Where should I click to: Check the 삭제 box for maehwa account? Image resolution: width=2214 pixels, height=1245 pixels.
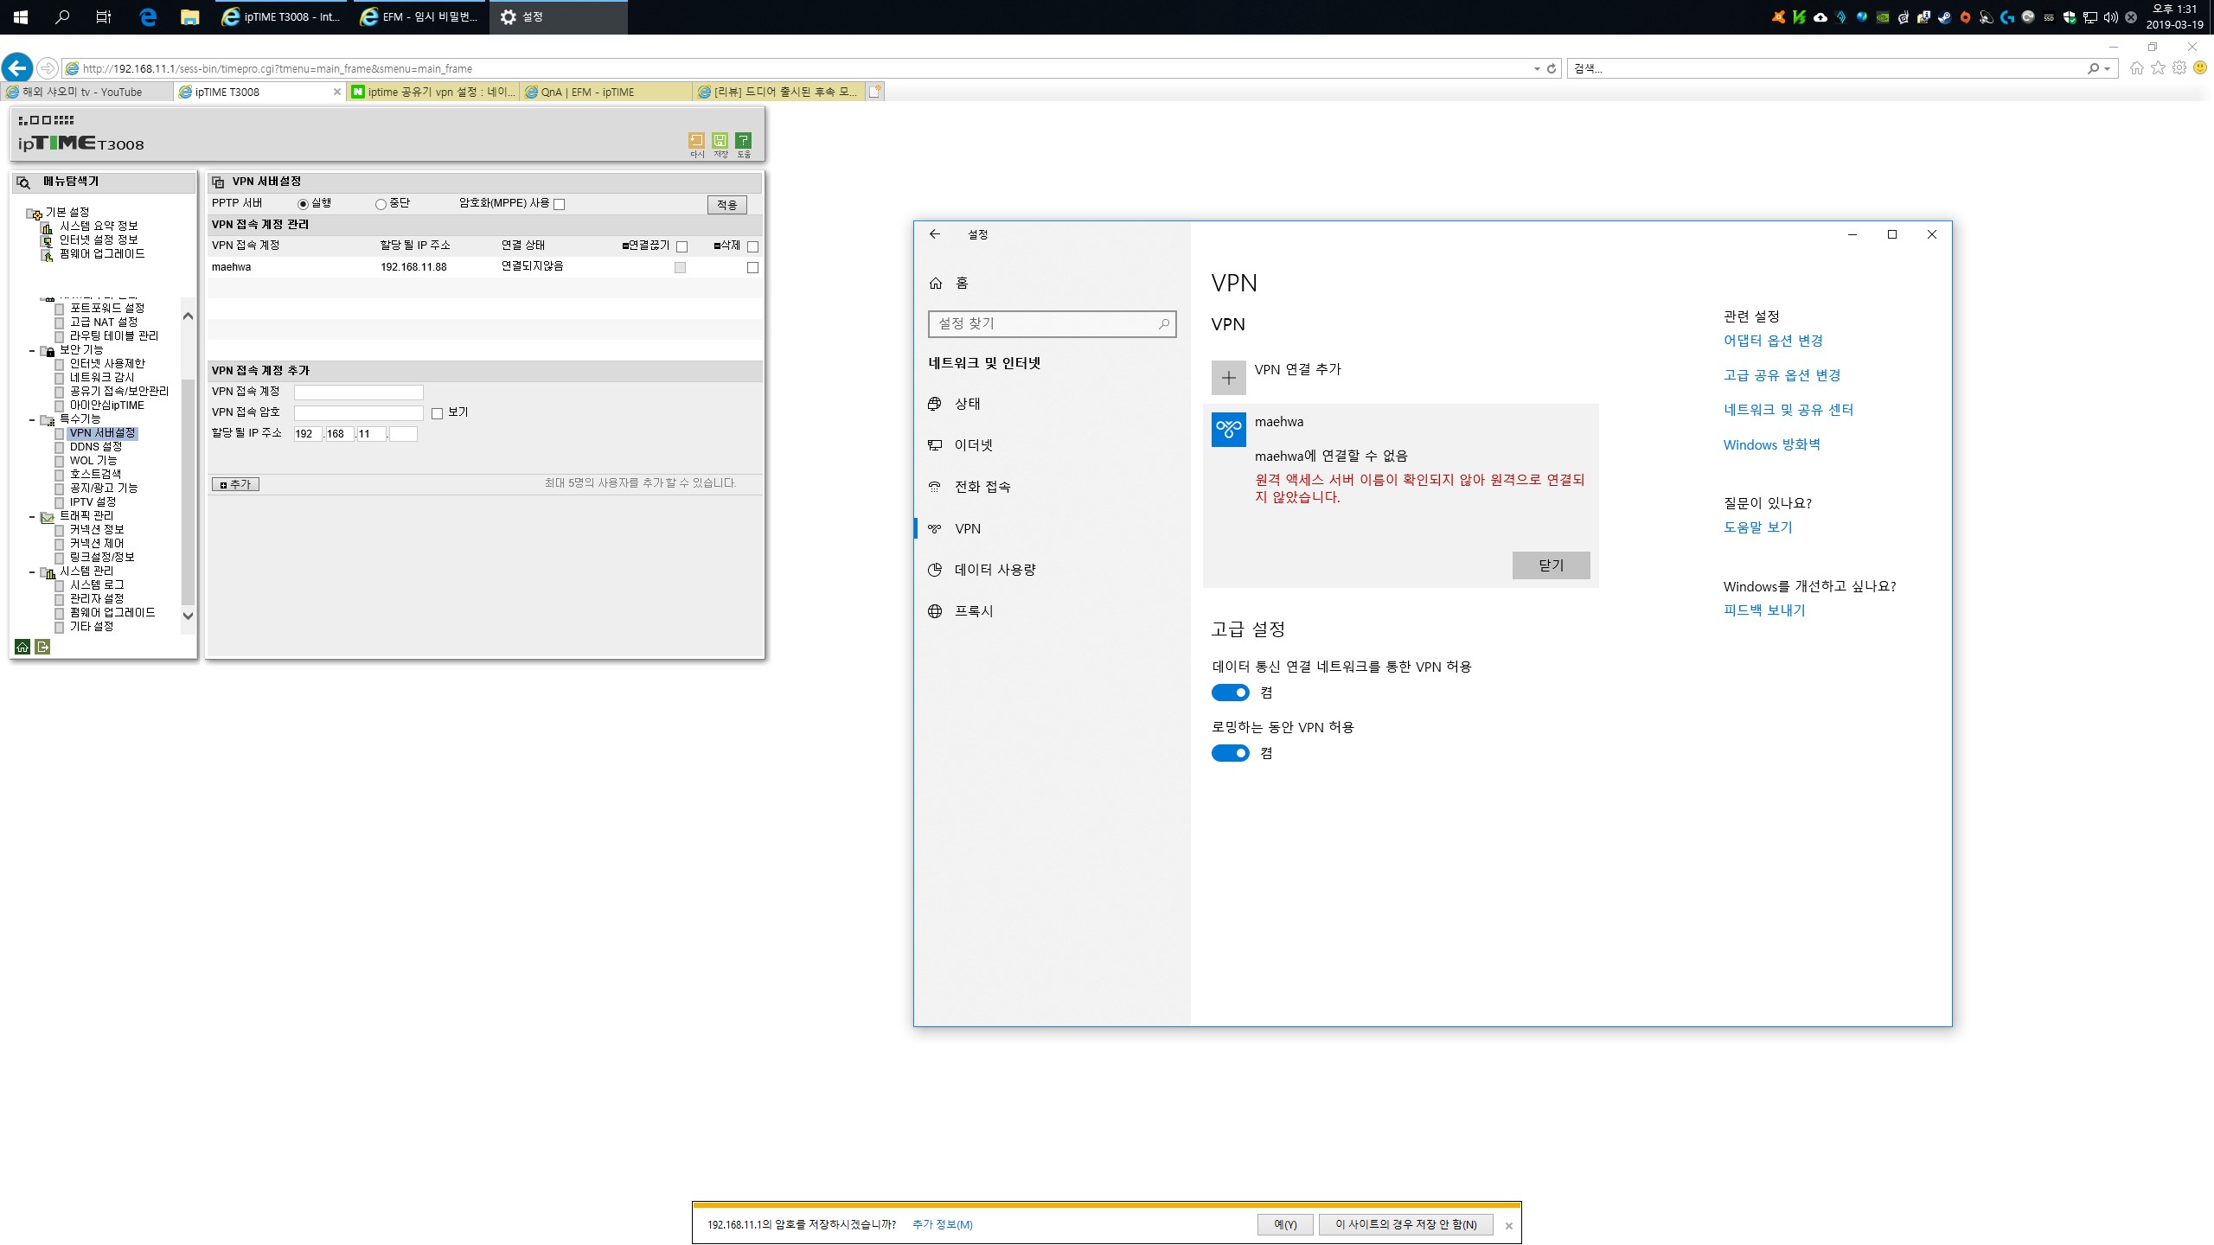pyautogui.click(x=752, y=268)
